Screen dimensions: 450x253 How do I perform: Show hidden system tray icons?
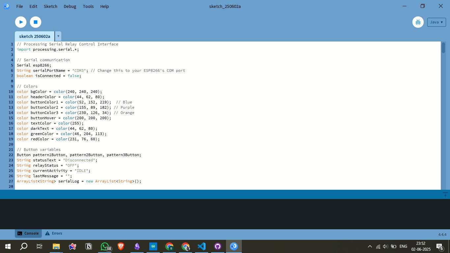tap(370, 246)
